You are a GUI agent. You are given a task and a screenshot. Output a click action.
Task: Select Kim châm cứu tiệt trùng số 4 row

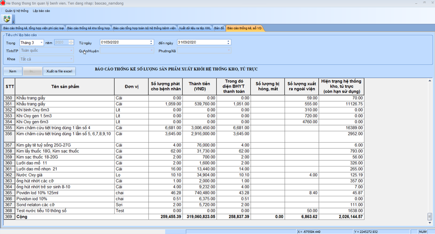coord(184,128)
